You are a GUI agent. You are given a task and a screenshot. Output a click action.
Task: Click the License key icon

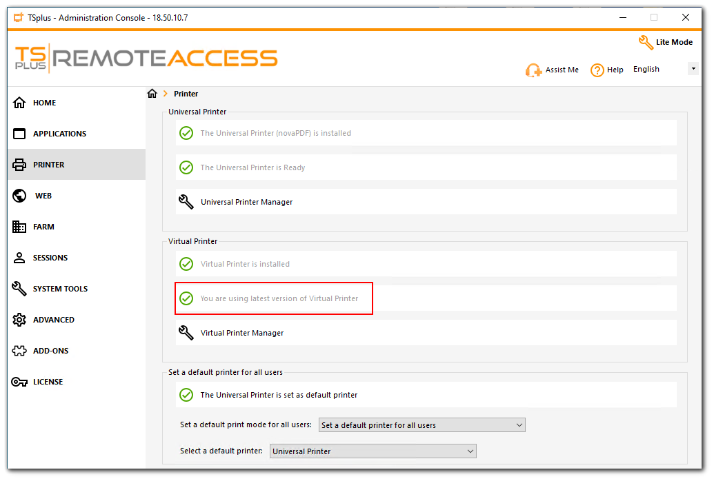pos(19,381)
